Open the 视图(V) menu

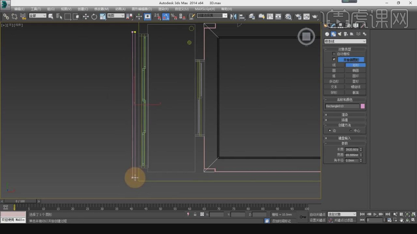click(x=66, y=9)
